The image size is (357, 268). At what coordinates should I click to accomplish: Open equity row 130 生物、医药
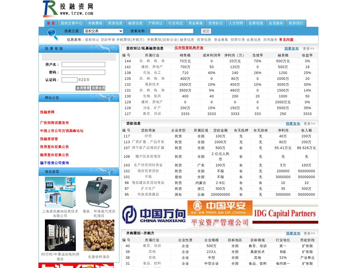tap(152, 96)
